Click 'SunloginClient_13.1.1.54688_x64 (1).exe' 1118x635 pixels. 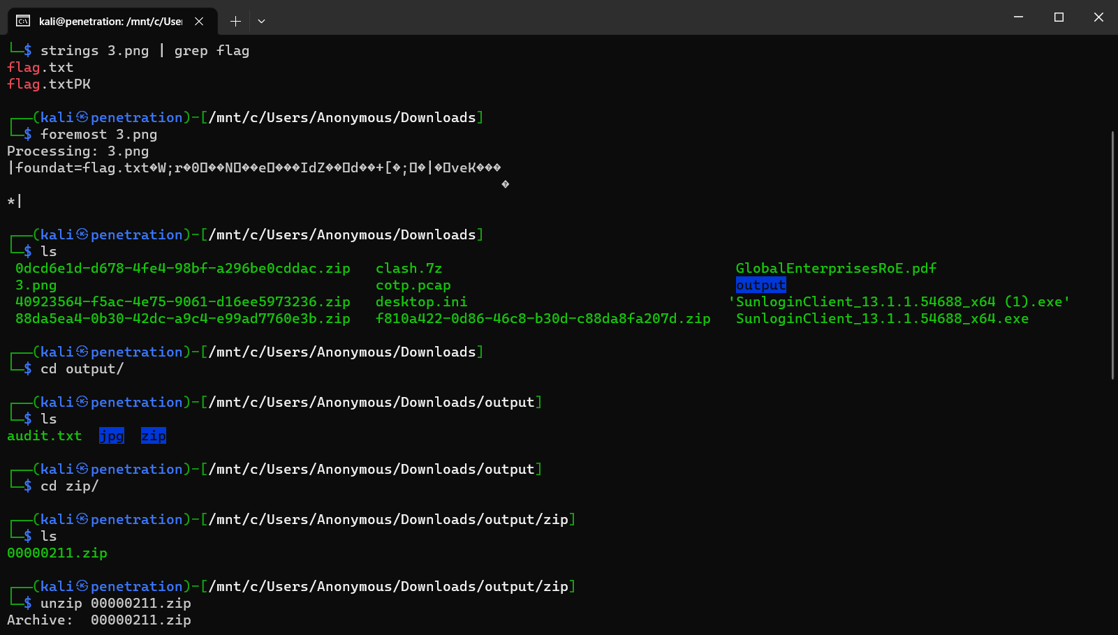(x=899, y=301)
